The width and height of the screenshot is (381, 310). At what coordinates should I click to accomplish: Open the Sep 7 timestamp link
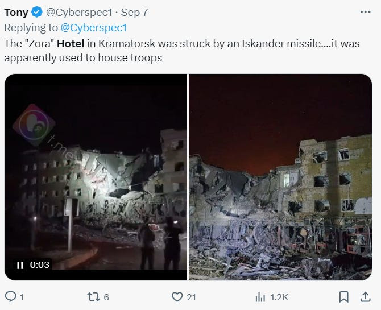(134, 13)
